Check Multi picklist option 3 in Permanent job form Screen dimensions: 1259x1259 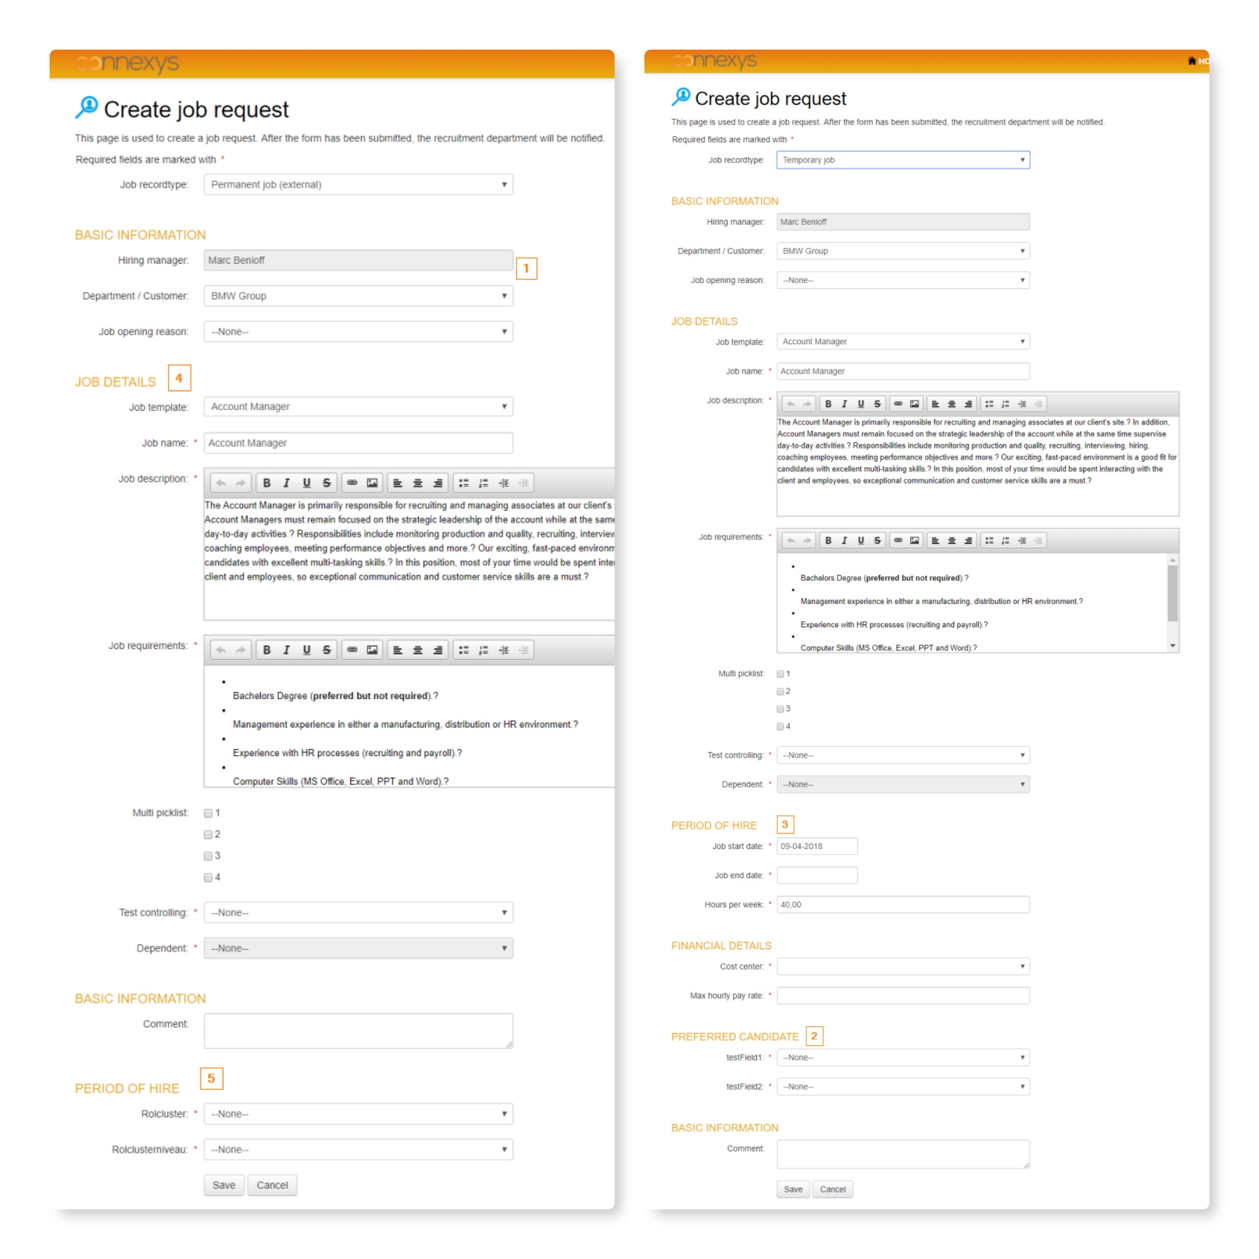pos(208,856)
